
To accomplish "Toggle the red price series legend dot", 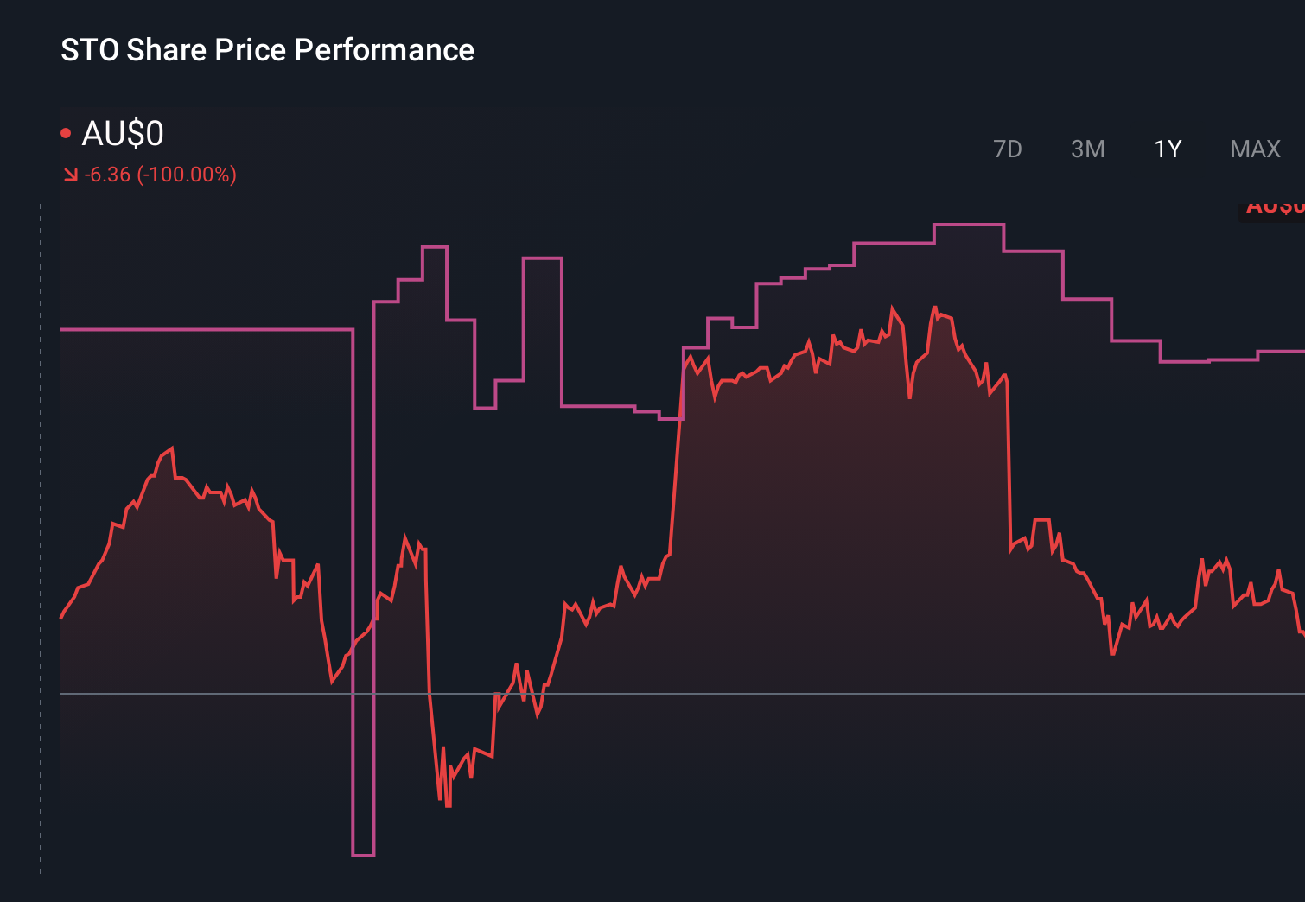I will click(65, 131).
